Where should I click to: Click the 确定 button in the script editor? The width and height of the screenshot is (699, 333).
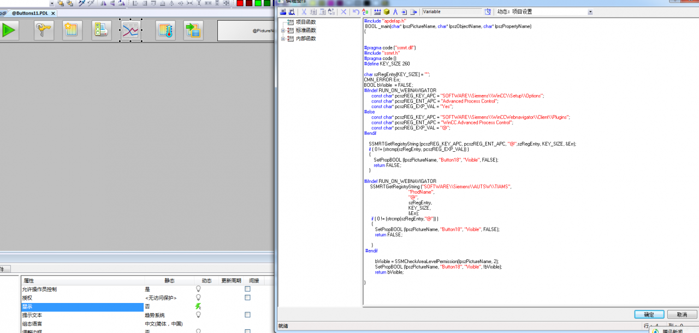tap(649, 315)
